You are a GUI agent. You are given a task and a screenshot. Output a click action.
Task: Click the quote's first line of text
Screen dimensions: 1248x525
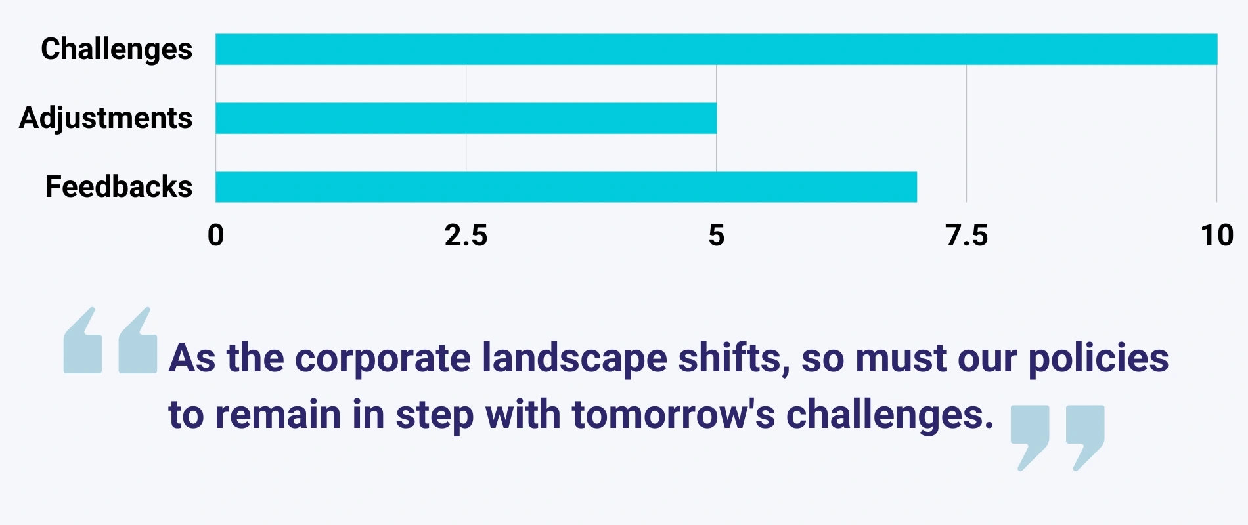pos(668,358)
